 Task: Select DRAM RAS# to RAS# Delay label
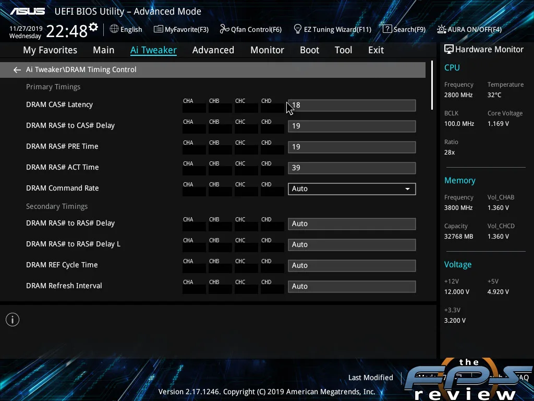[70, 223]
